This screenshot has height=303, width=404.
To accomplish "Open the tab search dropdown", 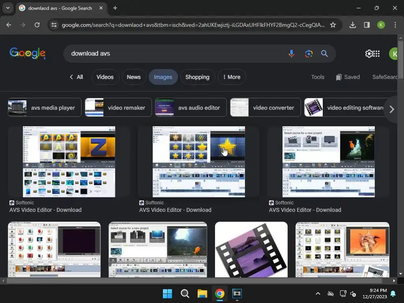I will pos(8,8).
